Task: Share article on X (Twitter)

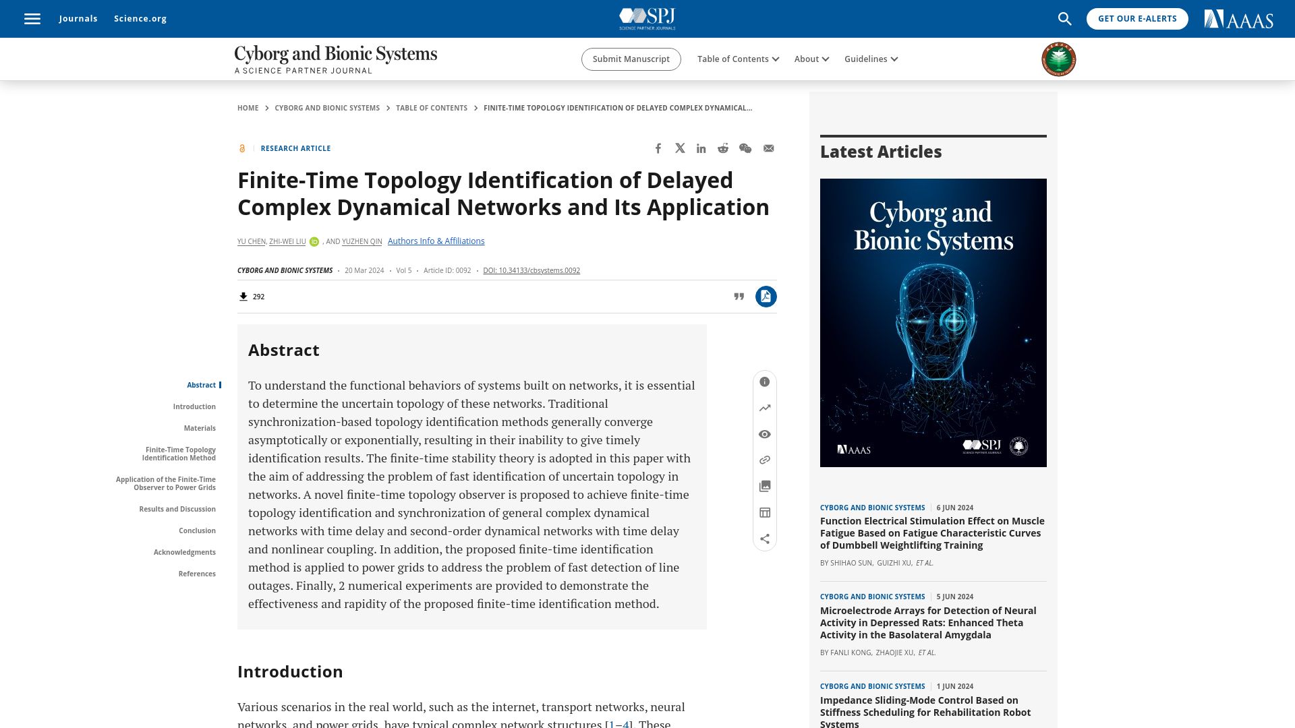Action: [x=680, y=148]
